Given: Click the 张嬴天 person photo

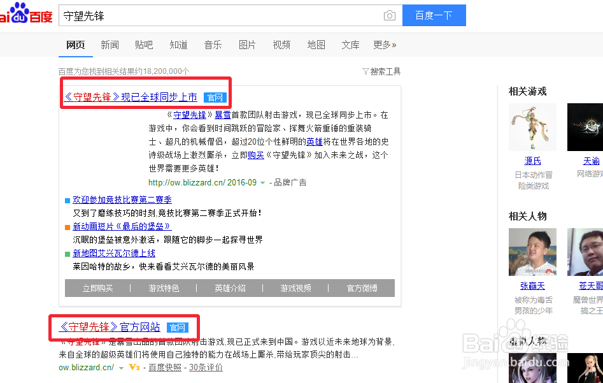Looking at the screenshot, I should tap(532, 252).
